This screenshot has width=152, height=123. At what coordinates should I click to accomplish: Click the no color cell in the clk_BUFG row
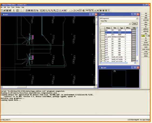click(134, 37)
